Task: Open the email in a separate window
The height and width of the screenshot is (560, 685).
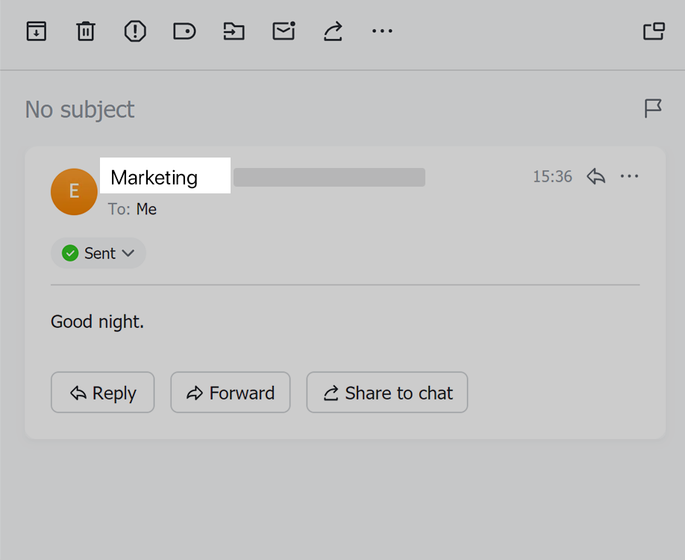Action: (x=654, y=31)
